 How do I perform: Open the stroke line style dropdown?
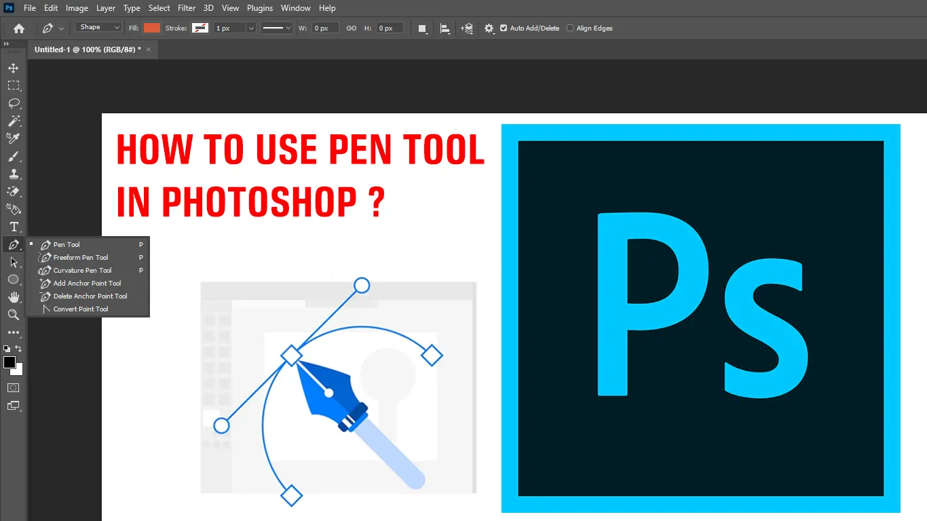click(276, 28)
